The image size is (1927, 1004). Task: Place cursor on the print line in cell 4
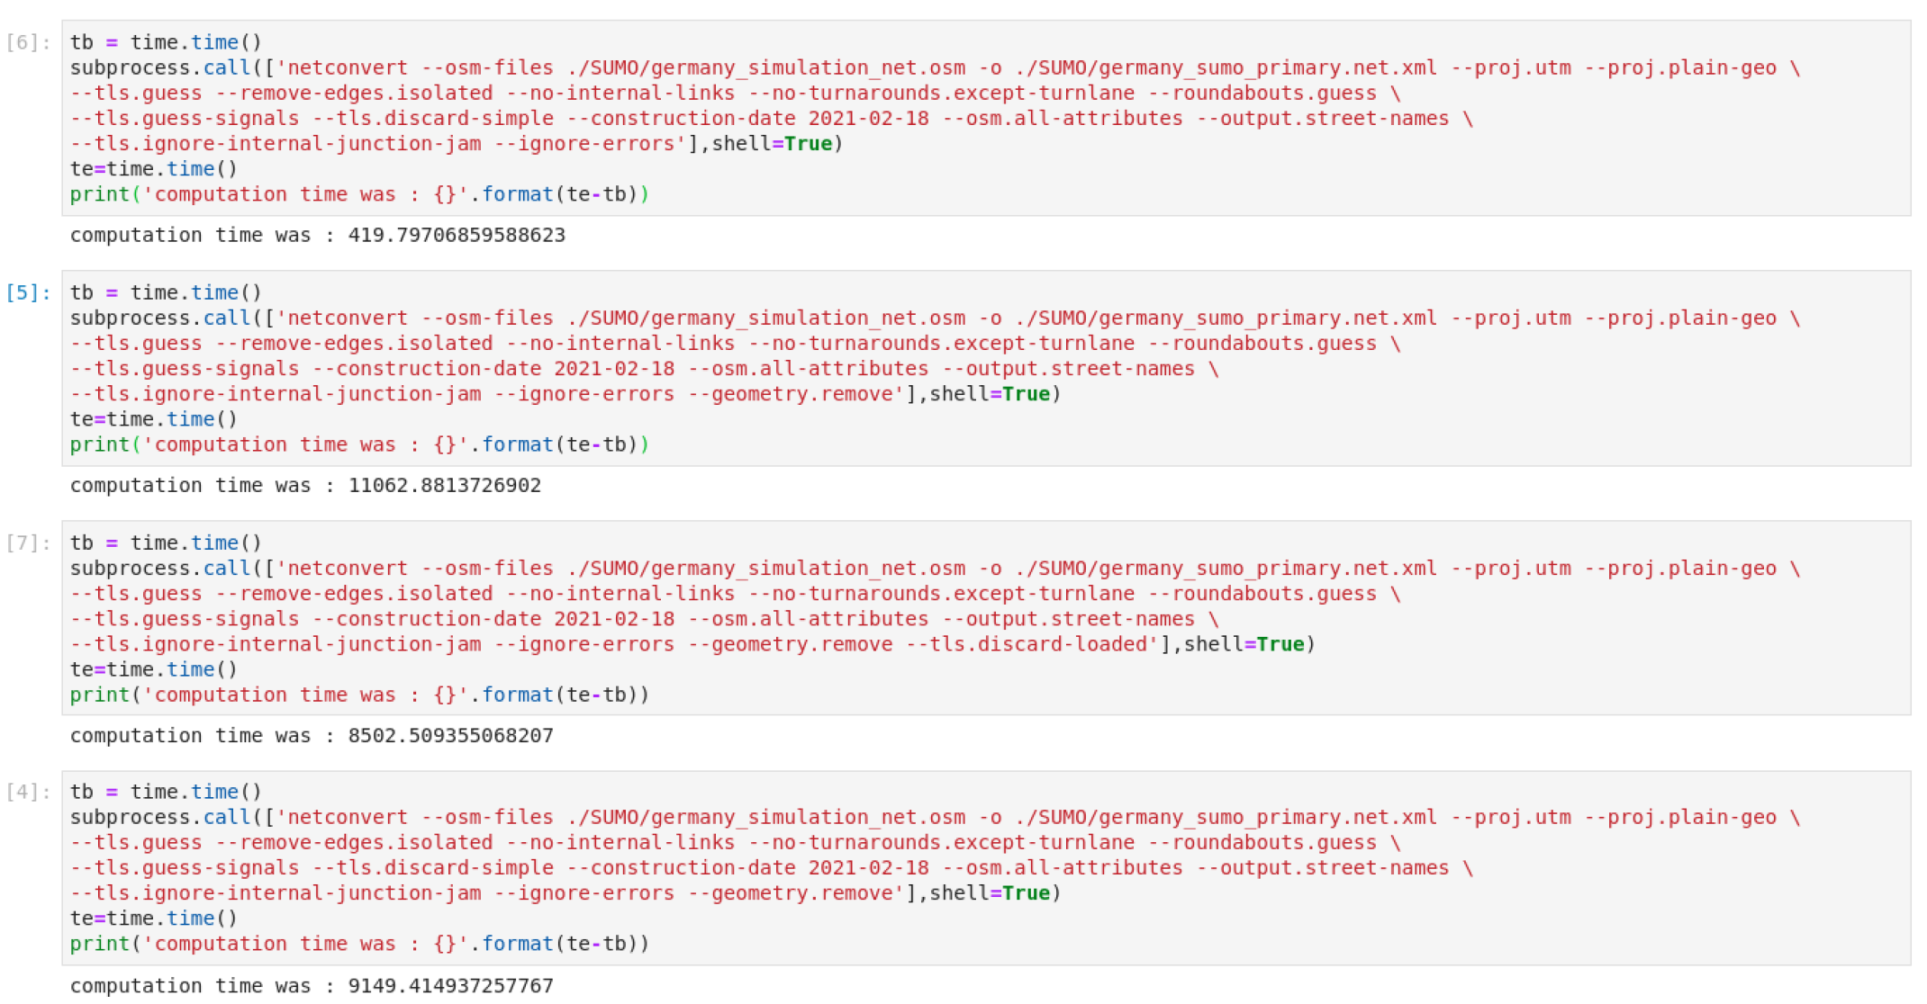(x=358, y=944)
